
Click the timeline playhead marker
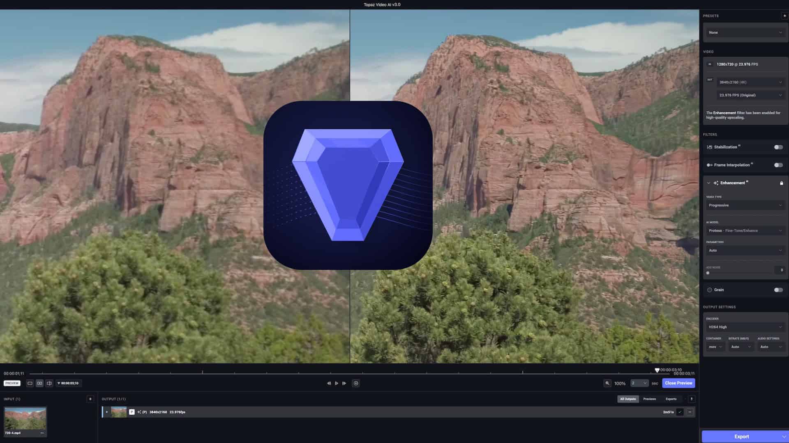coord(657,370)
